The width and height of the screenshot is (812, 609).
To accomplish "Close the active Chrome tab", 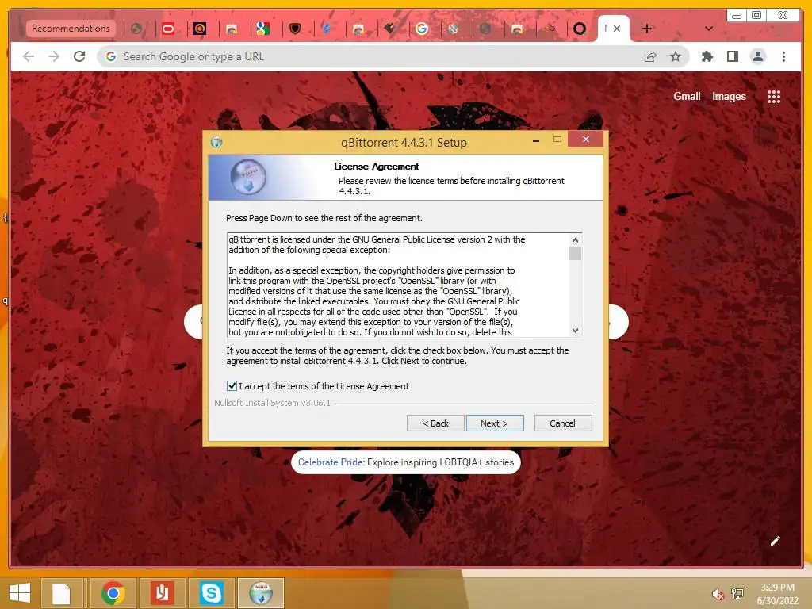I will point(617,29).
